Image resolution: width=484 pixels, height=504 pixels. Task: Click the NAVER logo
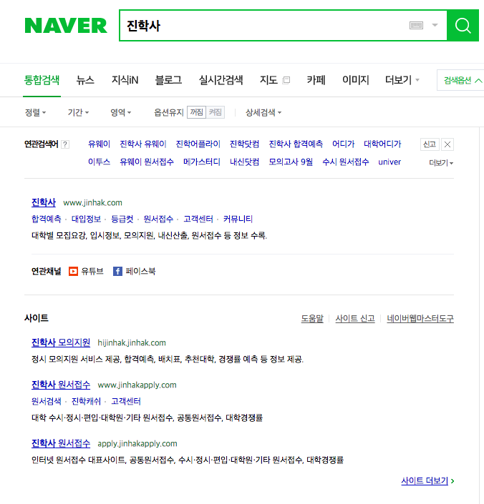[66, 26]
